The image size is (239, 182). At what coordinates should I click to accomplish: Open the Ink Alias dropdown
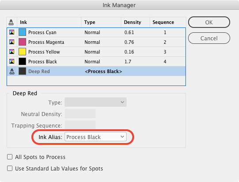click(96, 137)
